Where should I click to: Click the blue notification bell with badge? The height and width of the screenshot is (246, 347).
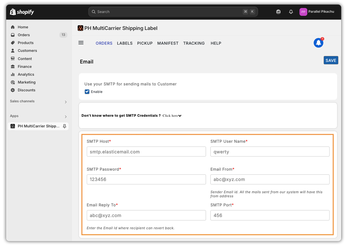(319, 42)
